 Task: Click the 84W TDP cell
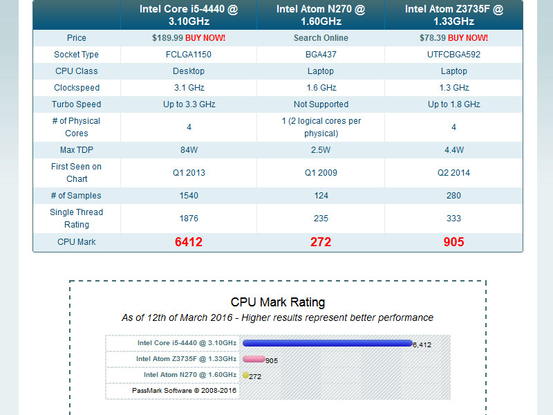[x=189, y=150]
